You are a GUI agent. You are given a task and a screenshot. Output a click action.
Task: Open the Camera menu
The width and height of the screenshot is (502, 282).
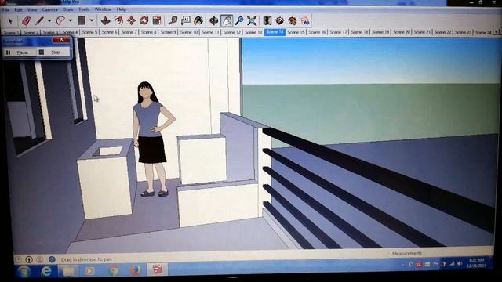[x=49, y=10]
